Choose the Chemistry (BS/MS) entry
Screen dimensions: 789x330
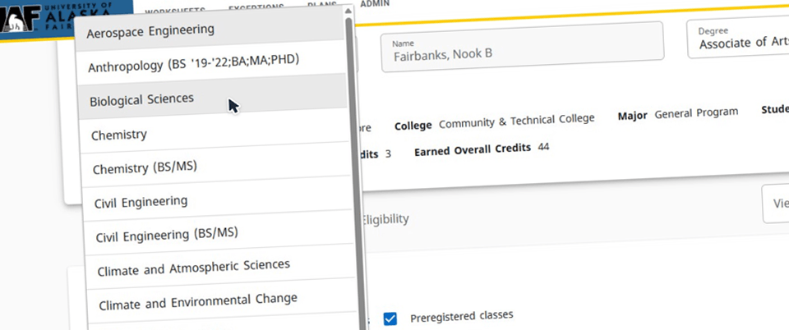pos(145,167)
